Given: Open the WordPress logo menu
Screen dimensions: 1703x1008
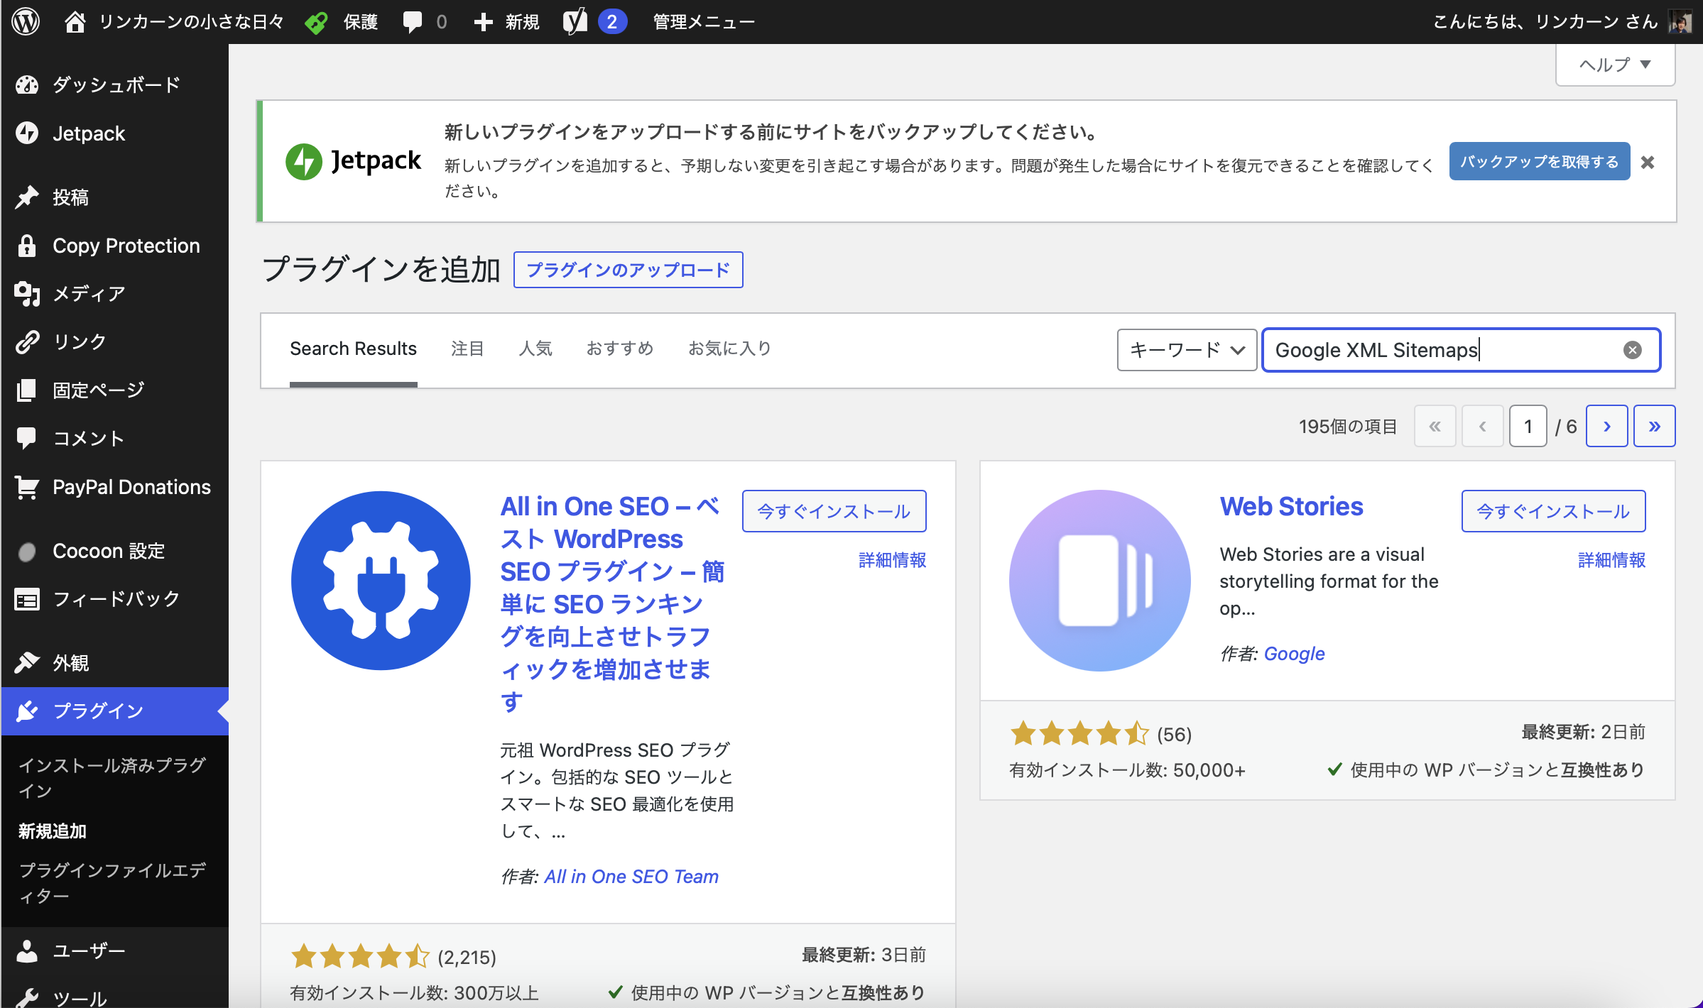Looking at the screenshot, I should pos(26,21).
